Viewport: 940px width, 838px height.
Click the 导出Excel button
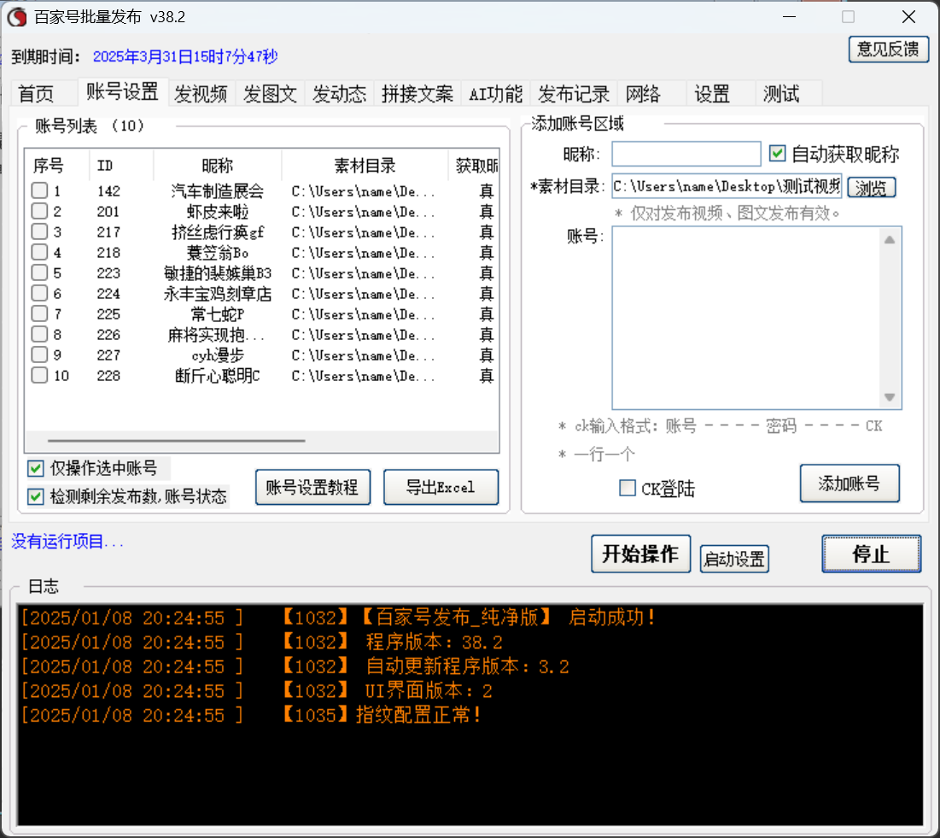pos(441,487)
